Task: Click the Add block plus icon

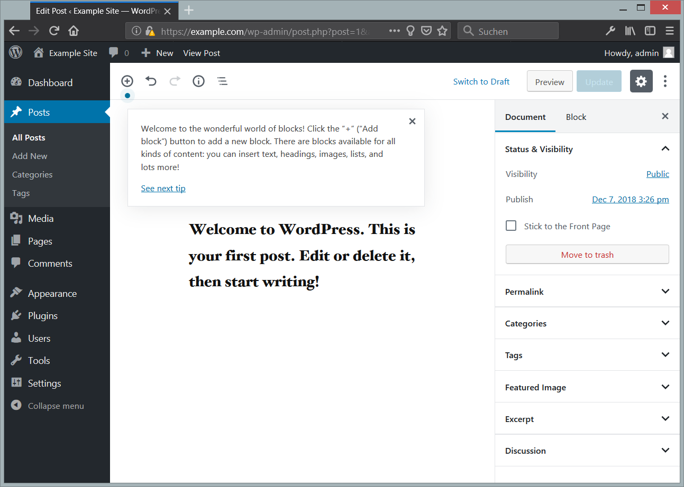Action: (127, 81)
